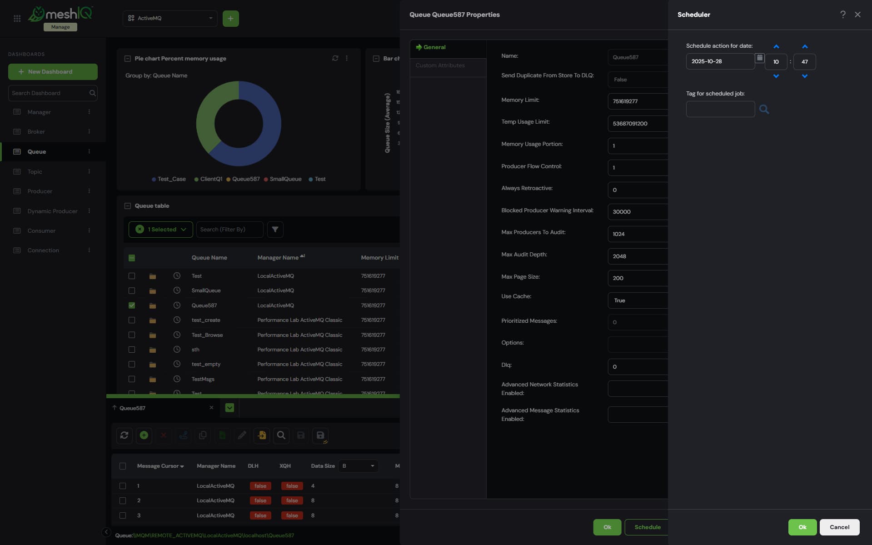Open the Scheduler help question mark
The width and height of the screenshot is (872, 545).
(x=842, y=15)
